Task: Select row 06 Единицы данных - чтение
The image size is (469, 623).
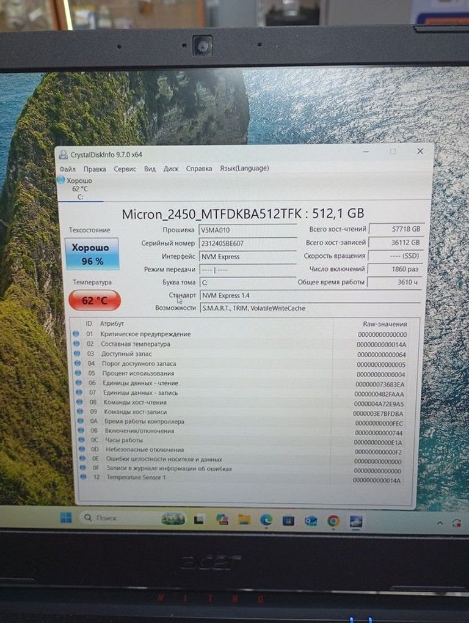Action: [x=241, y=383]
